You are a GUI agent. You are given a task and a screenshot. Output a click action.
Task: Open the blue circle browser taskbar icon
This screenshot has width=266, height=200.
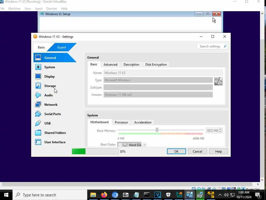115,195
